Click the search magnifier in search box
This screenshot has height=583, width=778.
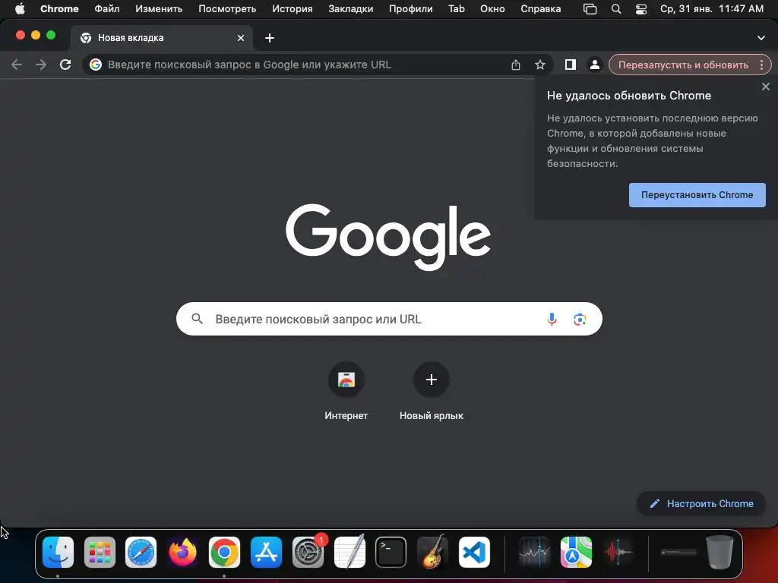[197, 319]
